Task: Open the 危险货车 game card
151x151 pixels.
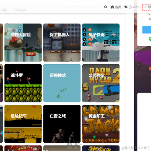Action: [x=23, y=124]
